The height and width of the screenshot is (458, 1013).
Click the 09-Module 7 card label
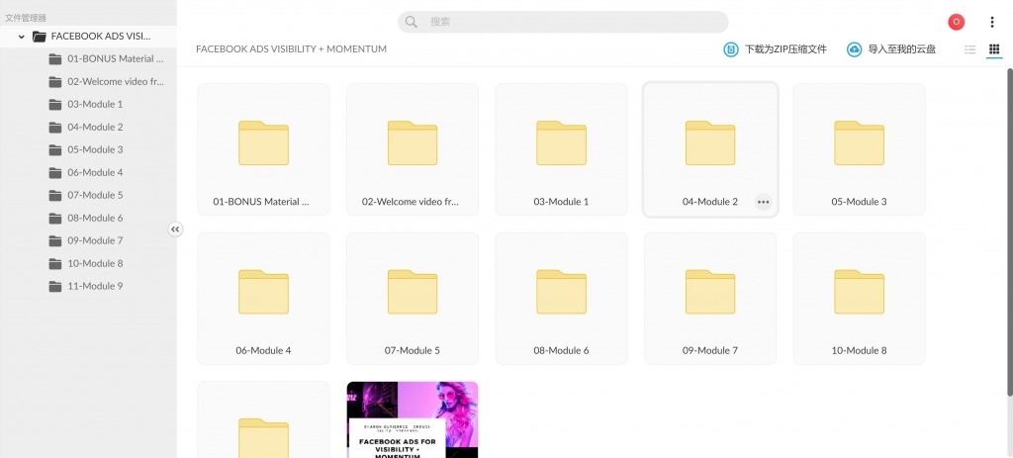[710, 351]
